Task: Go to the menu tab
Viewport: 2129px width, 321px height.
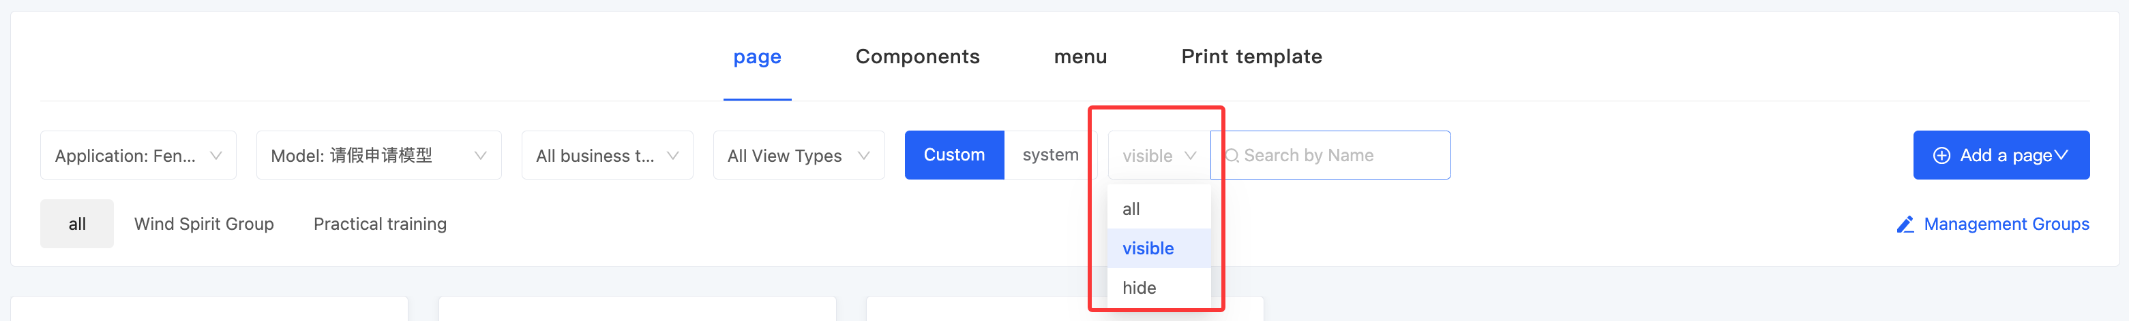Action: tap(1080, 57)
